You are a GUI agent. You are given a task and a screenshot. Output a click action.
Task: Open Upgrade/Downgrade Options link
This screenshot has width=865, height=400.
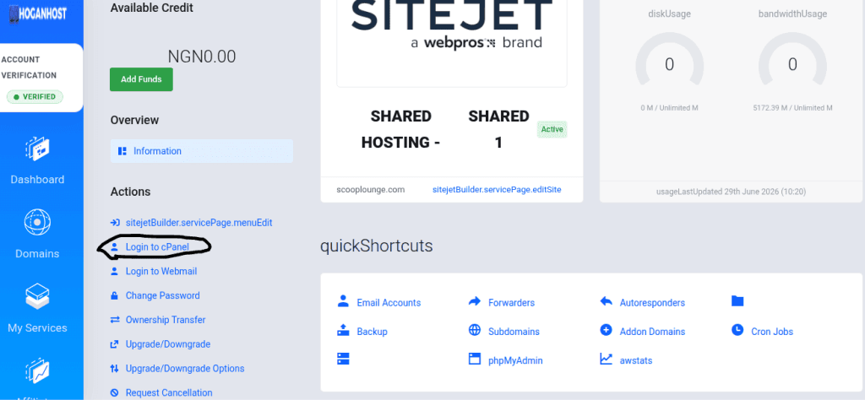pyautogui.click(x=185, y=368)
